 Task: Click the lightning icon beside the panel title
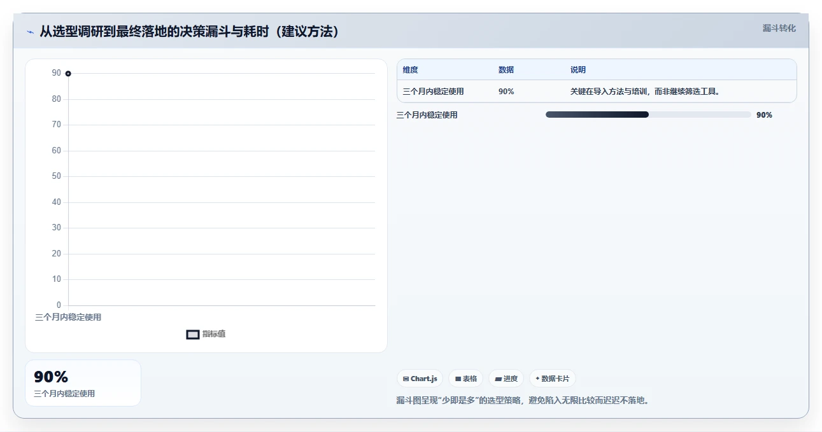[x=30, y=32]
